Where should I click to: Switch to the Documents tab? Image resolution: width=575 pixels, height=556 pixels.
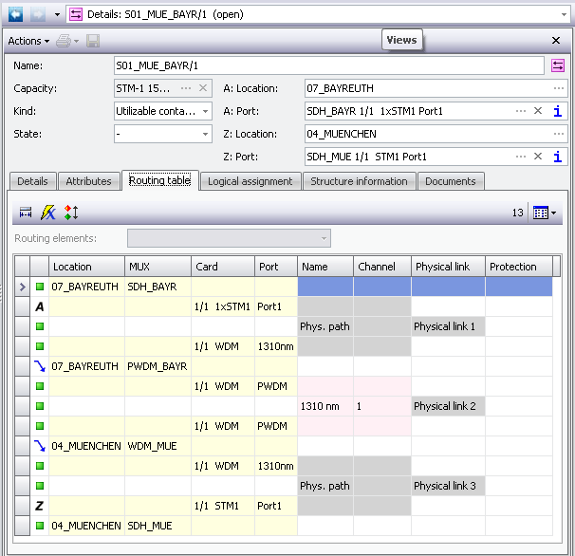tap(451, 181)
